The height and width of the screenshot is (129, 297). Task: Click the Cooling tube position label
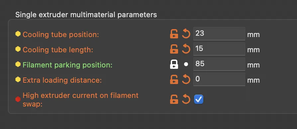(x=61, y=35)
